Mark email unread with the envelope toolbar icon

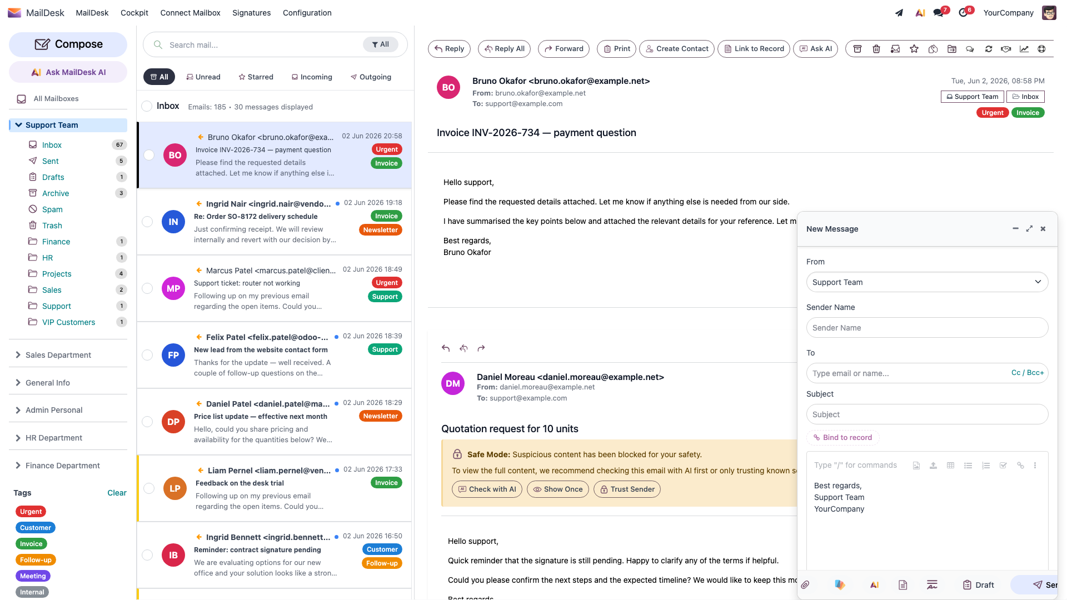tap(895, 49)
